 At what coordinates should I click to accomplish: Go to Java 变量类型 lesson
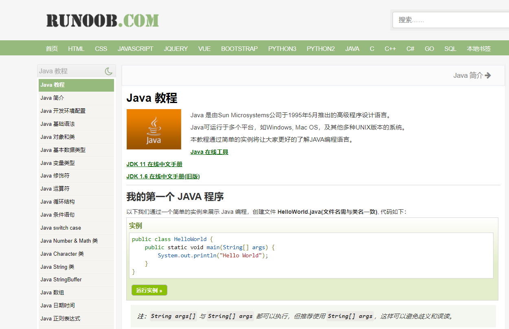[76, 163]
